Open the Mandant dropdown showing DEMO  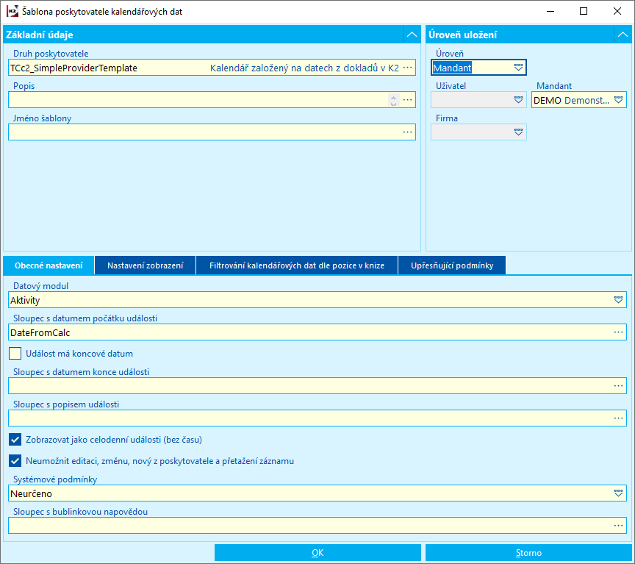[618, 100]
